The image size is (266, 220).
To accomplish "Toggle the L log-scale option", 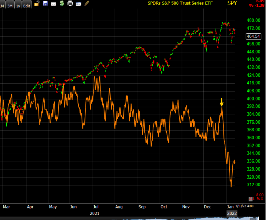I will tap(254, 199).
